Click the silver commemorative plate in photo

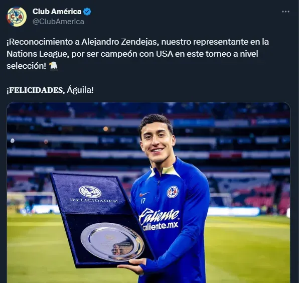112,242
